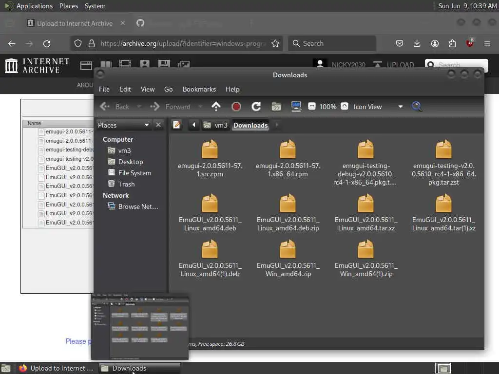Open Firefox account icon
The width and height of the screenshot is (499, 374).
(x=435, y=43)
